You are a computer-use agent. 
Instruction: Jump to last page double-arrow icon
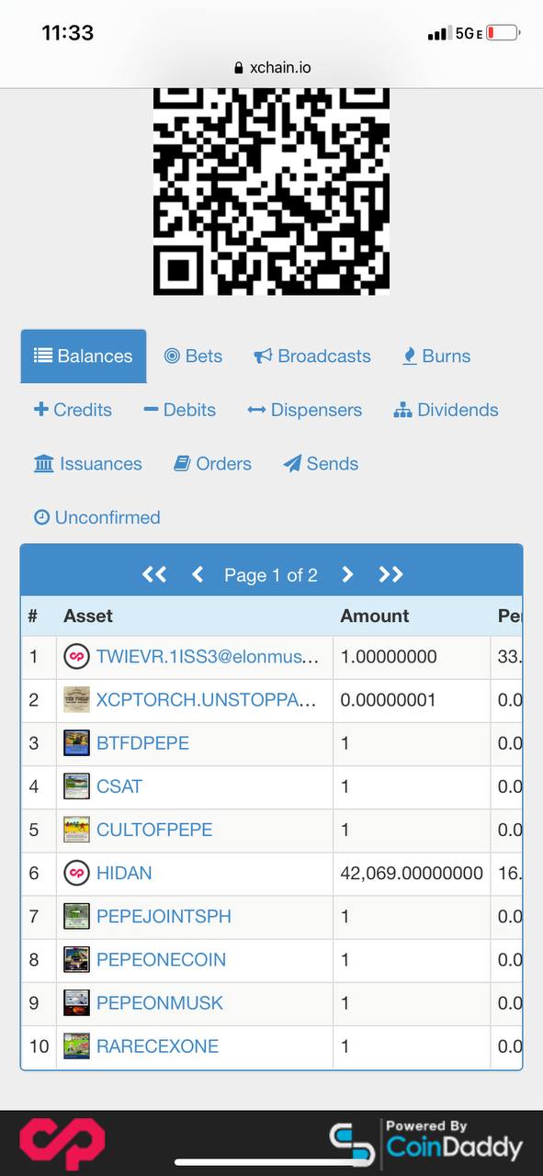(x=390, y=574)
